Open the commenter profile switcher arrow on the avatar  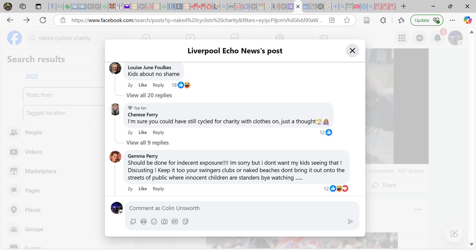(x=121, y=212)
